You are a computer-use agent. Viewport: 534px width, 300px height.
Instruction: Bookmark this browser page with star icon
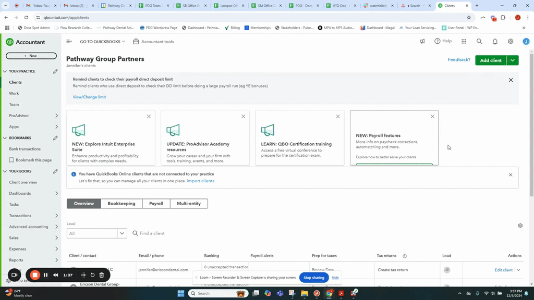coord(469,17)
